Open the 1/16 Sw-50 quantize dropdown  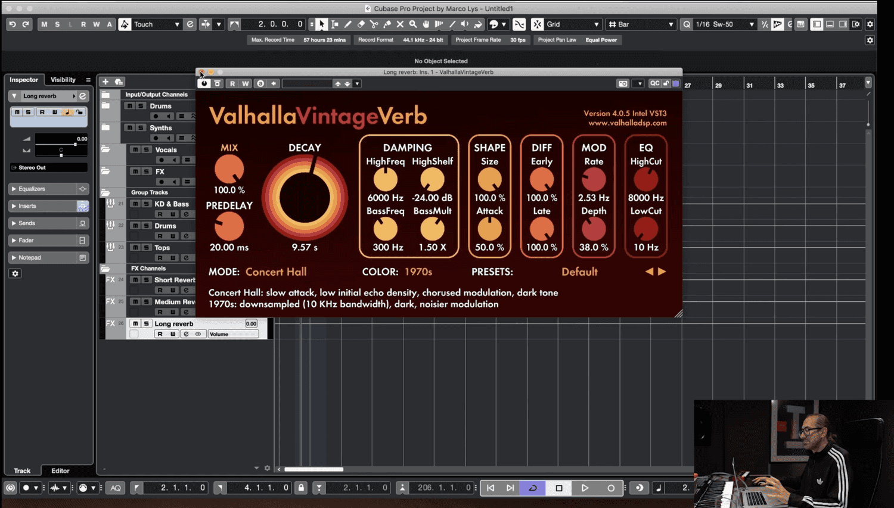[x=724, y=24]
